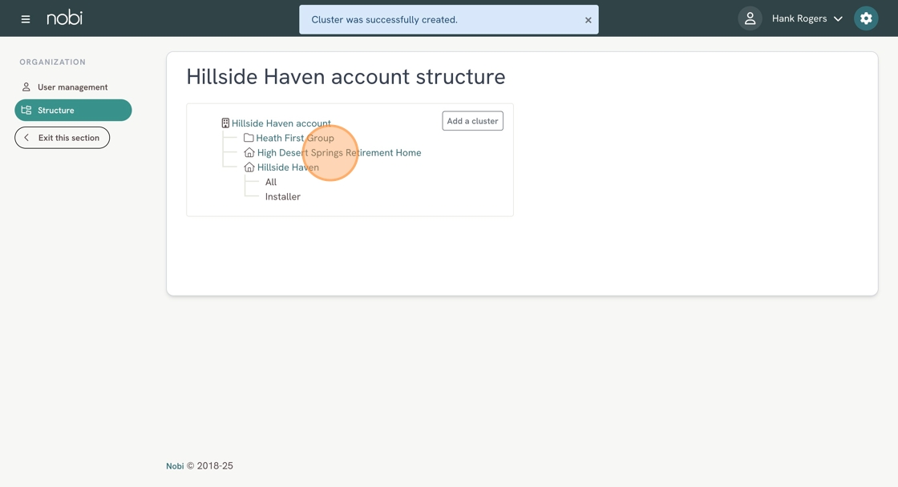The height and width of the screenshot is (487, 898).
Task: Click the Cluster was successfully created message
Action: [384, 19]
